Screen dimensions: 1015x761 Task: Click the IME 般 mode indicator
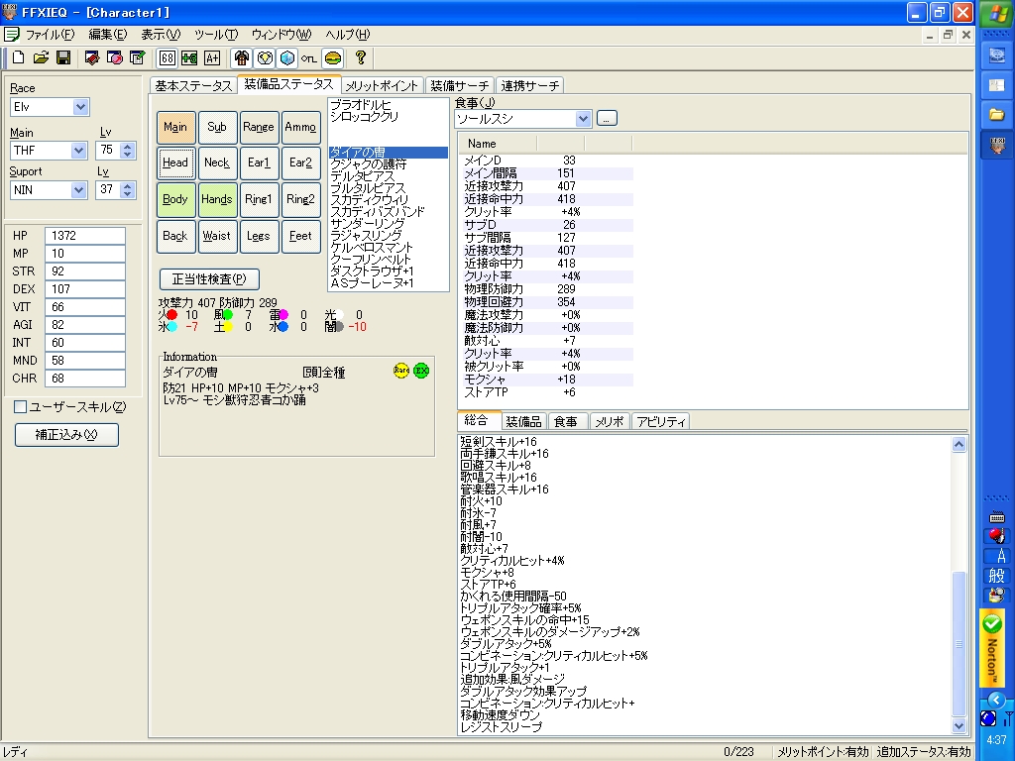pyautogui.click(x=997, y=576)
